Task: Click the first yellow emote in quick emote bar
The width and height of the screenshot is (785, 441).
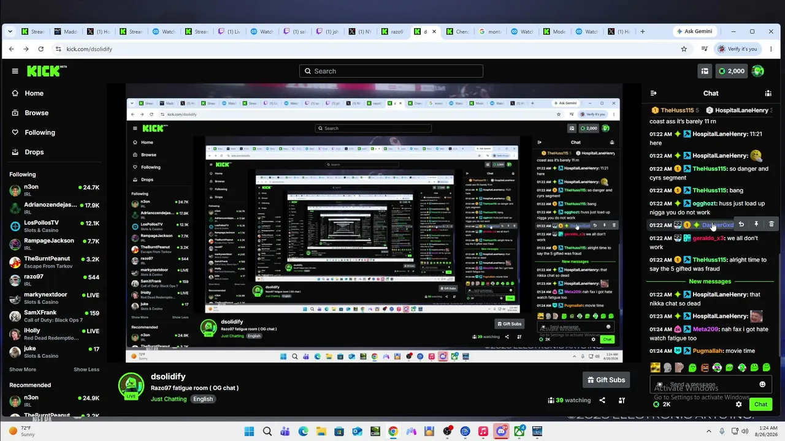Action: [x=656, y=367]
